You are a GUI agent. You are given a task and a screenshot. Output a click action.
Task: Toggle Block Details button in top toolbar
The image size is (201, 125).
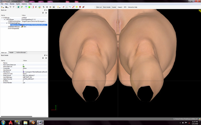[107, 7]
